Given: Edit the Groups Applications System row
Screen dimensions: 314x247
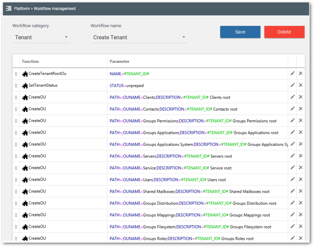Looking at the screenshot, I should click(x=293, y=144).
